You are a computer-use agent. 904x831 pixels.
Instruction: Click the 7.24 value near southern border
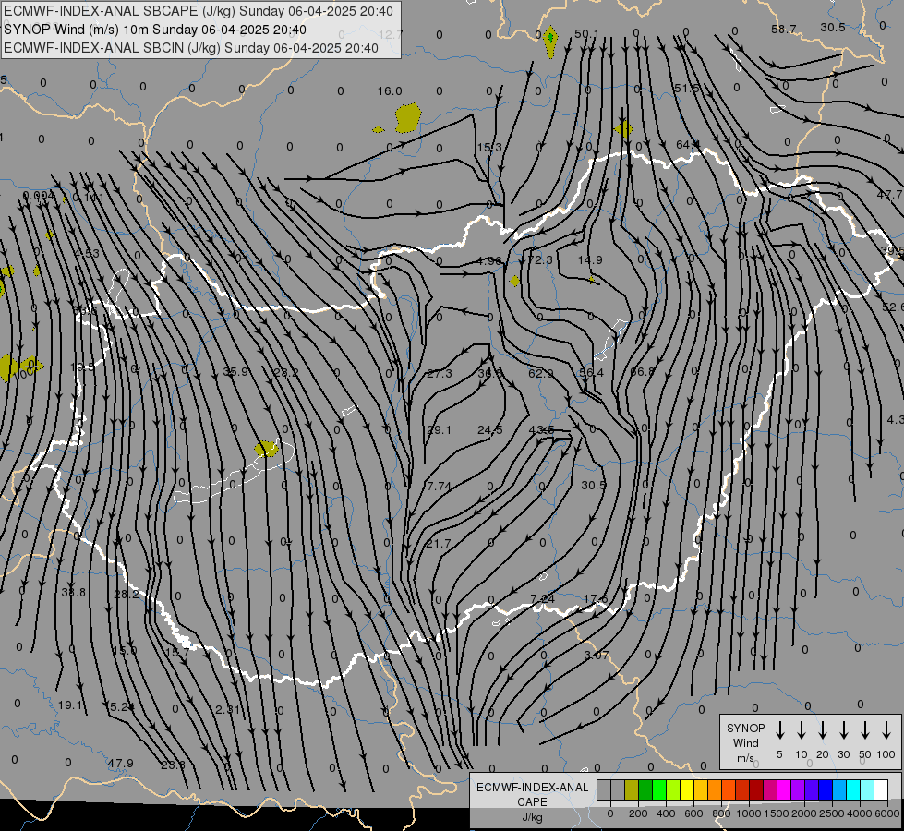[x=543, y=599]
